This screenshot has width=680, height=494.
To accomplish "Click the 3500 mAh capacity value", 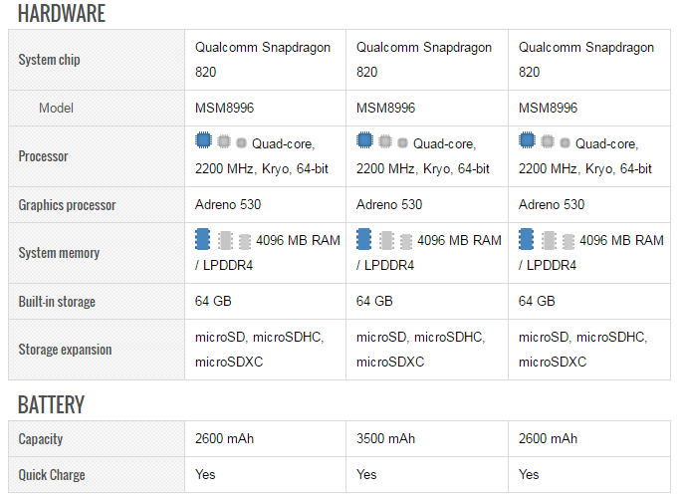I will pyautogui.click(x=386, y=438).
